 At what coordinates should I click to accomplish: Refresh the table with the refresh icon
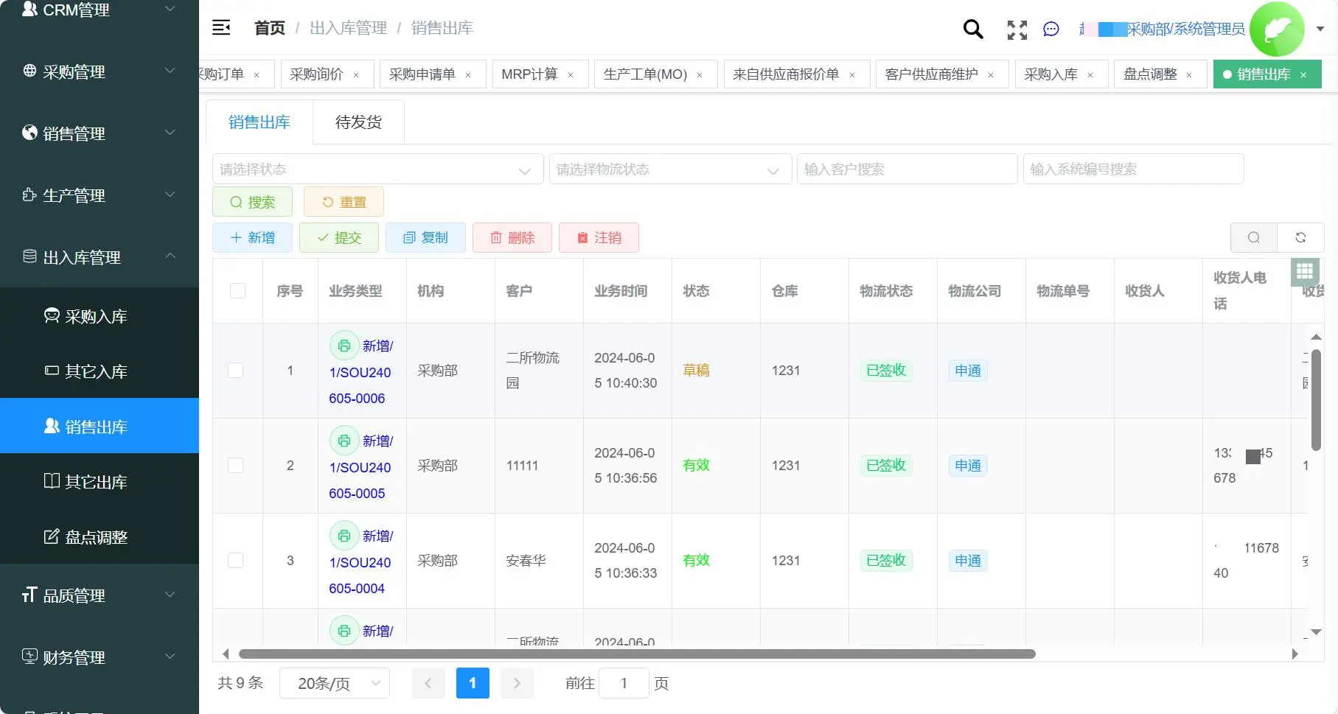click(x=1300, y=237)
